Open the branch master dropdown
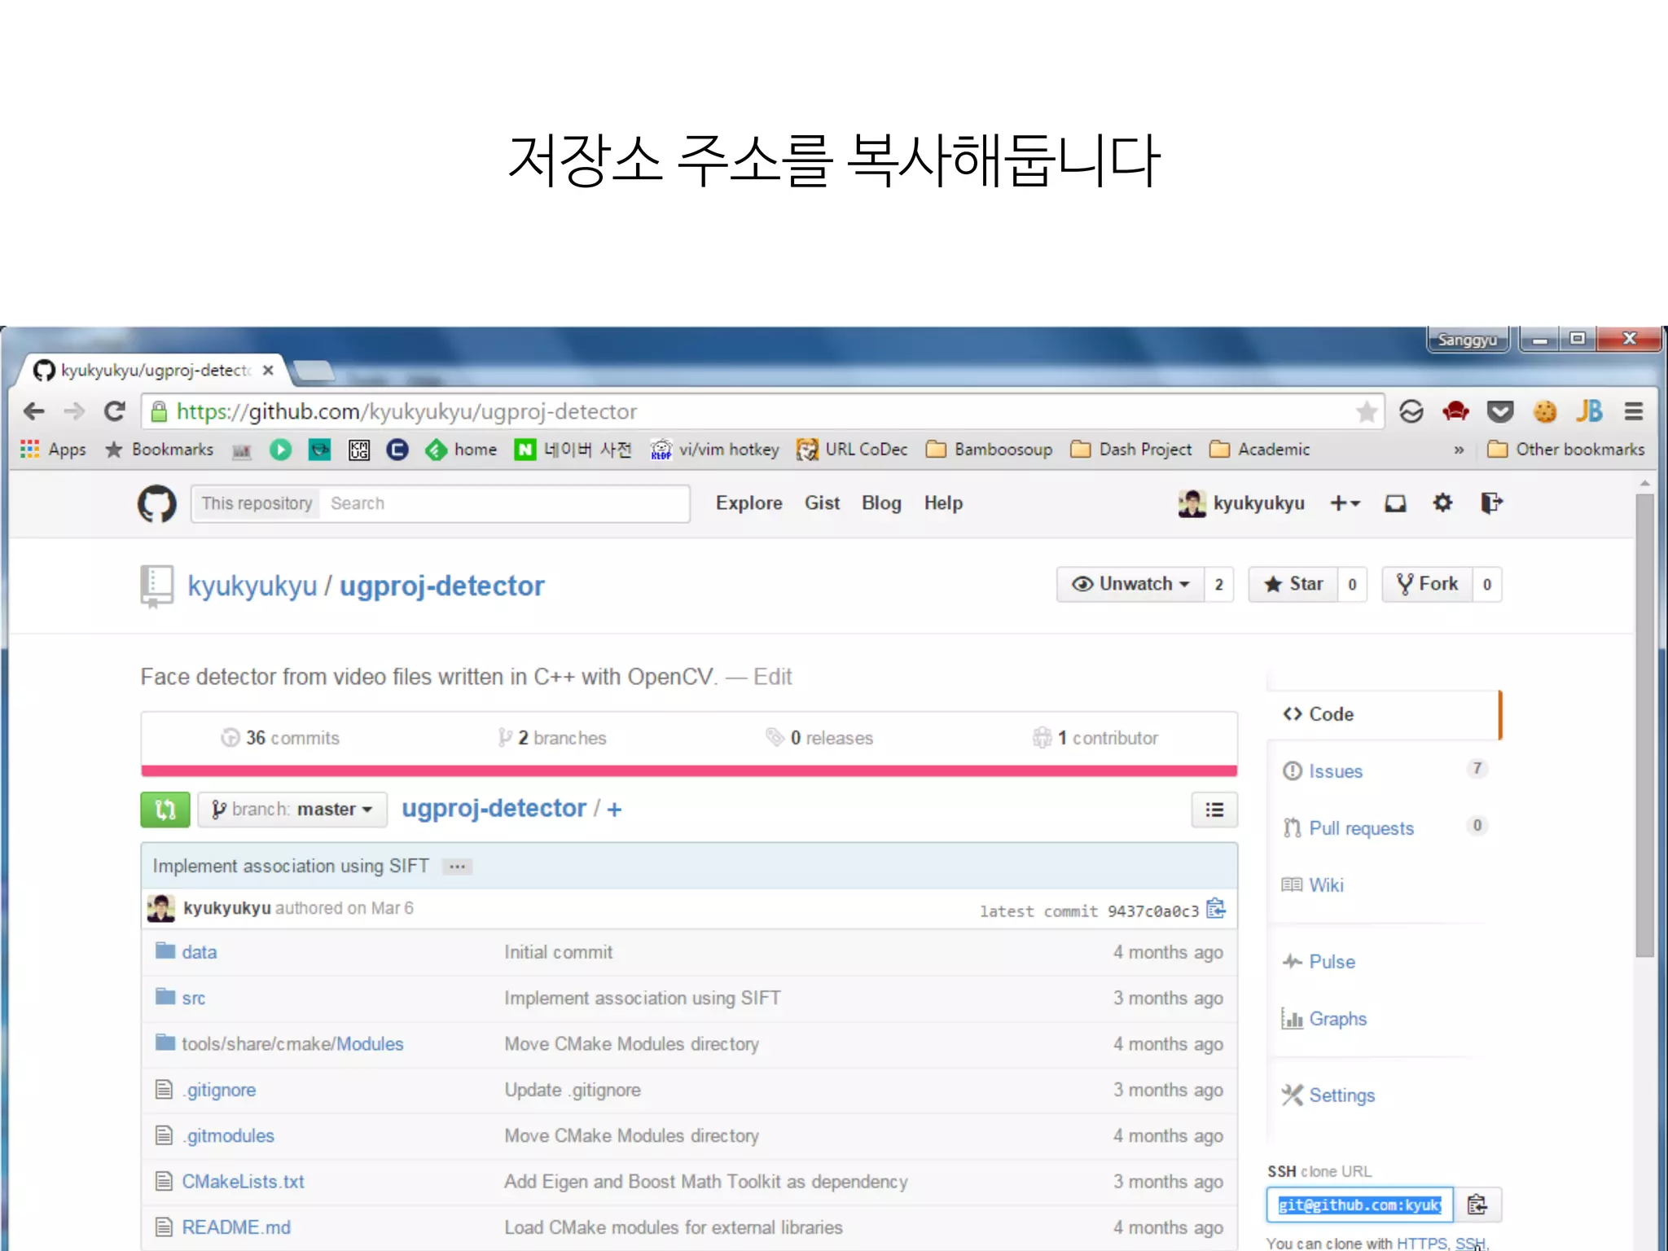The height and width of the screenshot is (1251, 1668). click(292, 810)
